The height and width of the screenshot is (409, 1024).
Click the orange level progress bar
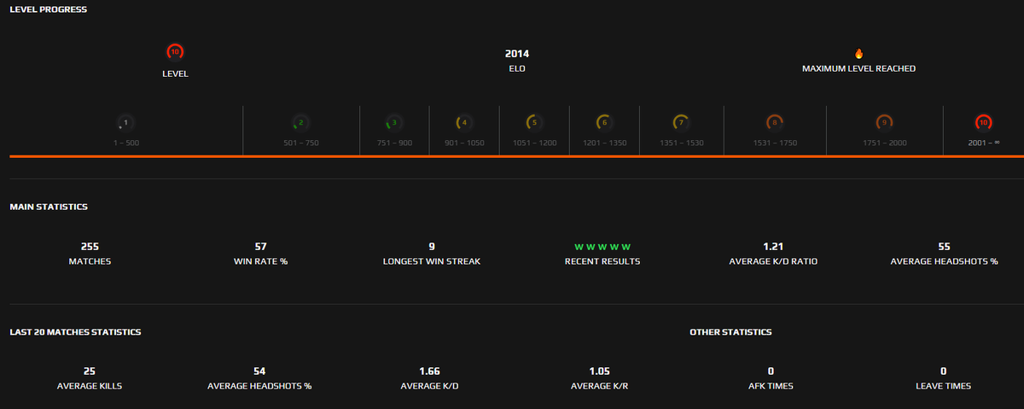point(516,156)
